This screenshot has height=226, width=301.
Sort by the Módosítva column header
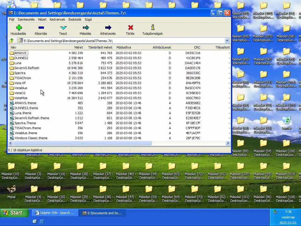click(x=128, y=47)
